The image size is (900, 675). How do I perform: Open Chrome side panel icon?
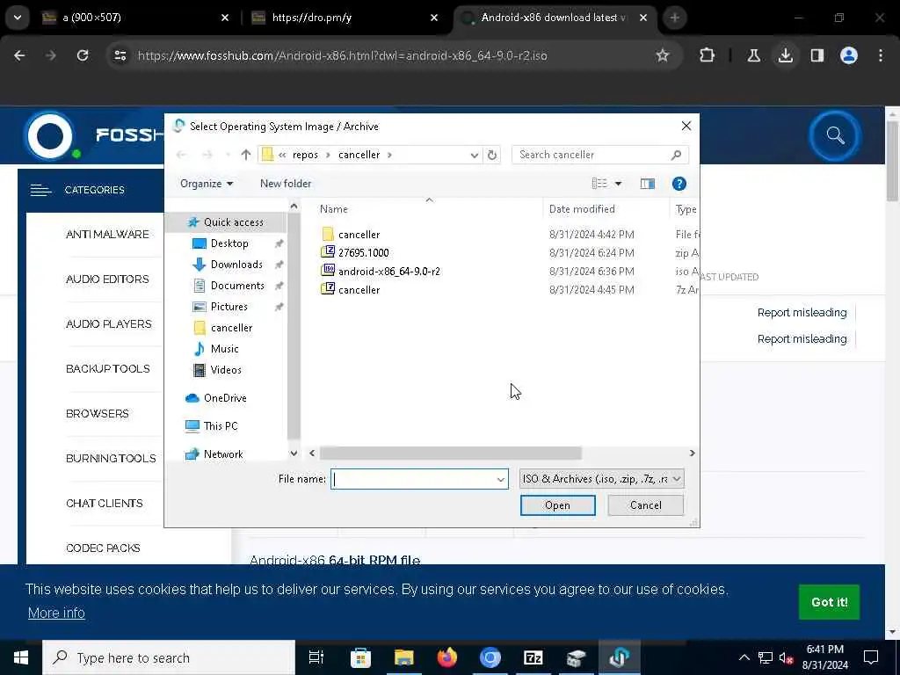(x=817, y=55)
